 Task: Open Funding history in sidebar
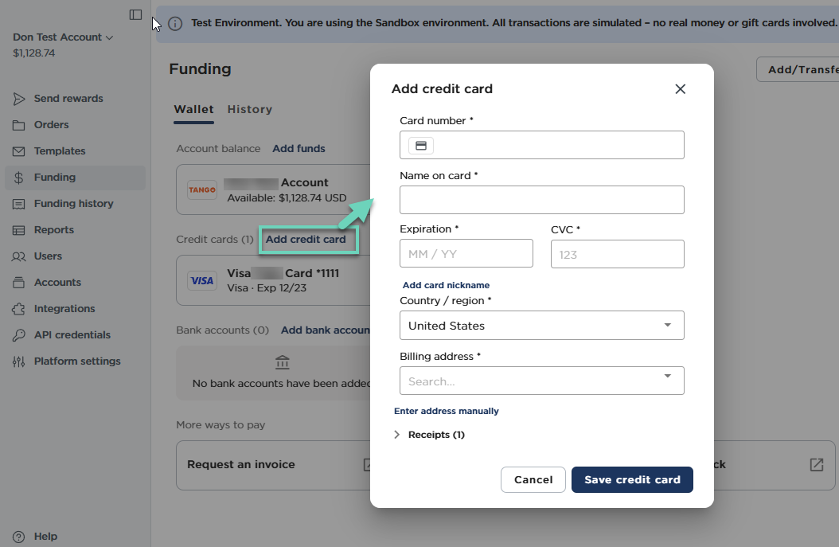pyautogui.click(x=73, y=204)
